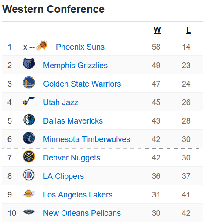This screenshot has width=203, height=222.
Task: Open the New Orleans Pelicans link
Action: click(82, 213)
